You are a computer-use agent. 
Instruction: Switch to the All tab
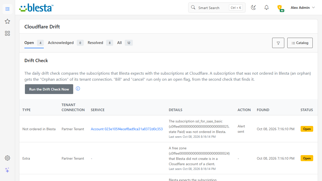(125, 43)
